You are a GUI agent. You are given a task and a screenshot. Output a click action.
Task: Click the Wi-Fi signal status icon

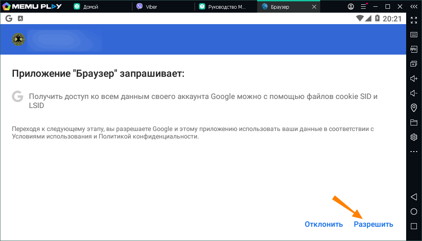click(x=359, y=18)
